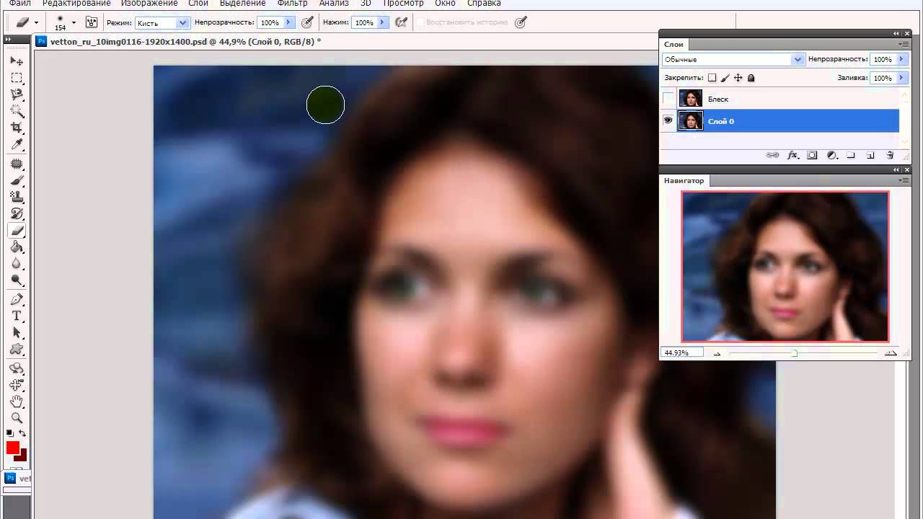The height and width of the screenshot is (519, 923).
Task: Toggle lock position
Action: coord(738,78)
